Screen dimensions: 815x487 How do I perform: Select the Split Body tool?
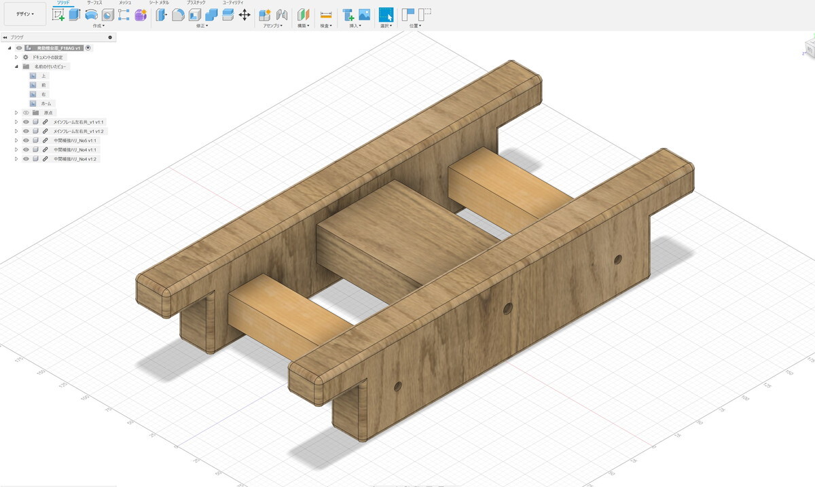click(x=228, y=15)
